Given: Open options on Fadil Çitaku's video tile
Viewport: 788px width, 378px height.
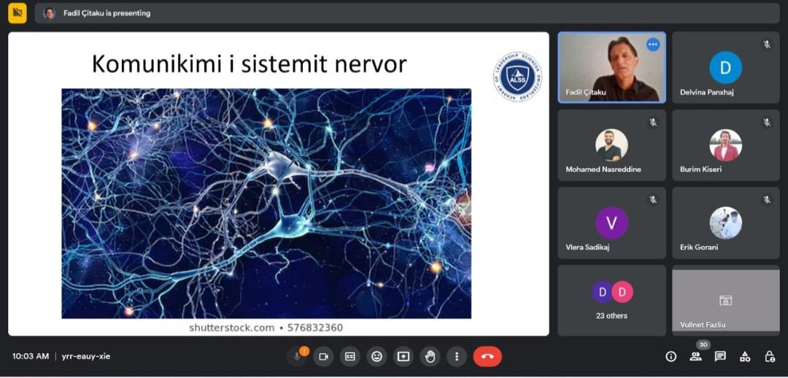Looking at the screenshot, I should (653, 45).
